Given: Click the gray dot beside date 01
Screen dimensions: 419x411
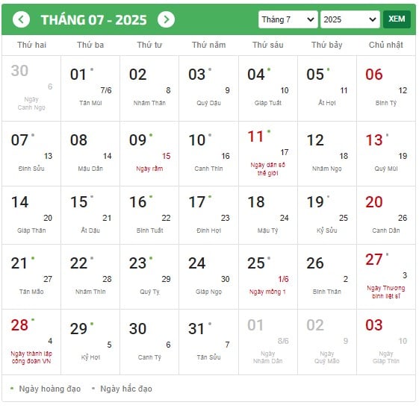Looking at the screenshot, I should (92, 69).
